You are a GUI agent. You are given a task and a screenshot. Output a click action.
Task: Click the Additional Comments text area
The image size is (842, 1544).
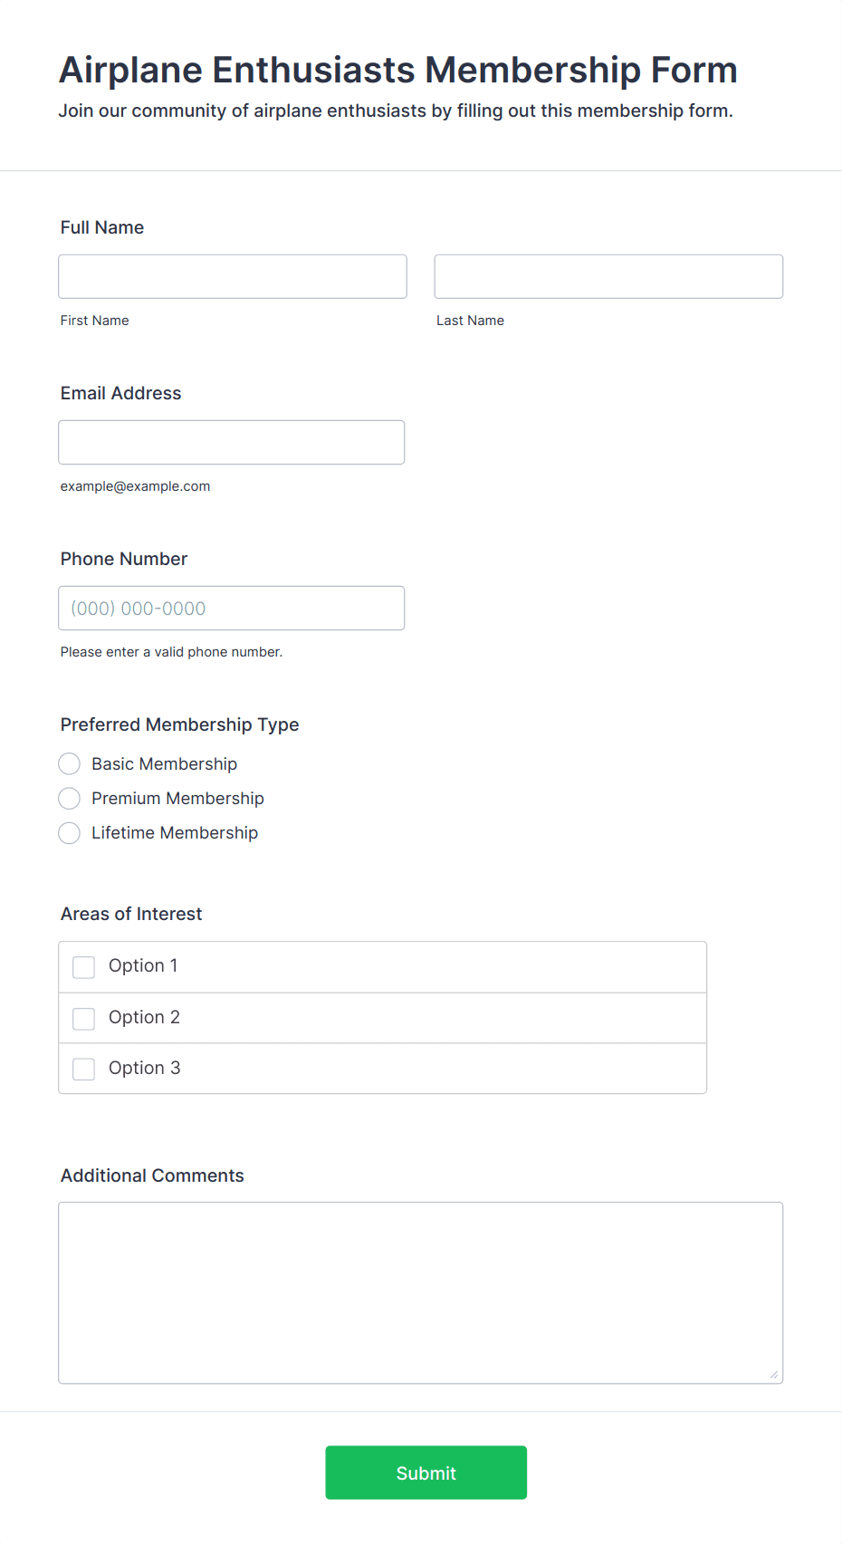421,1292
